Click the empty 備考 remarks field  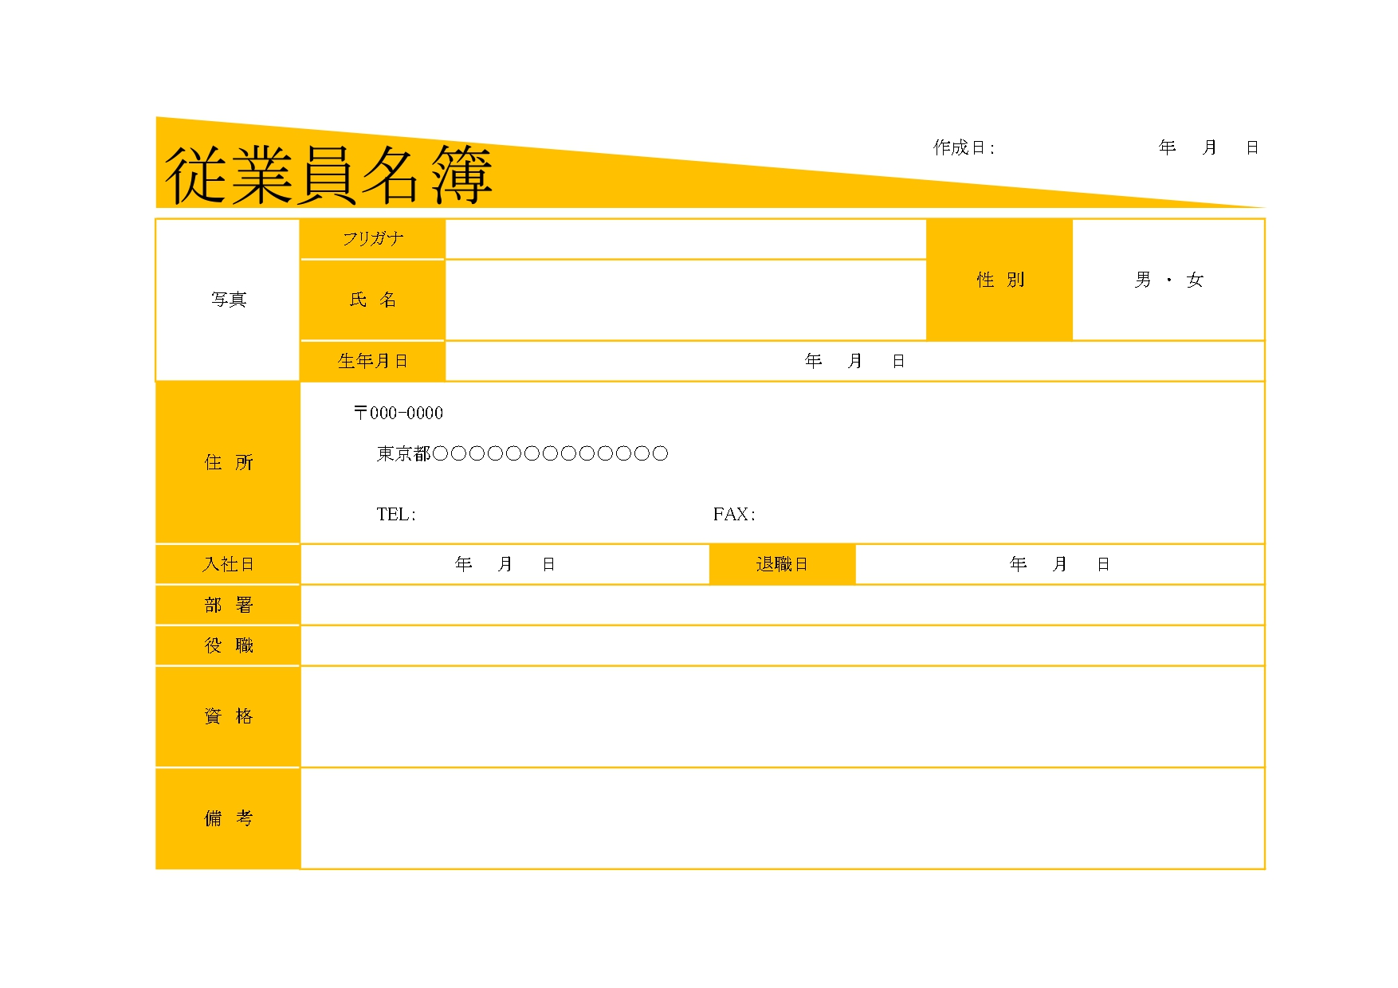(x=781, y=818)
